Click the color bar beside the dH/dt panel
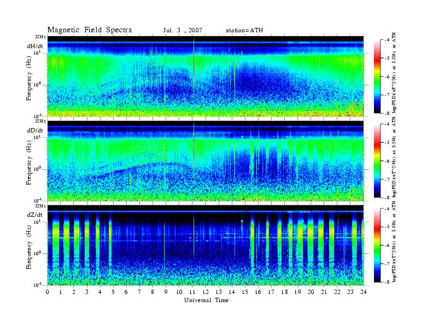The width and height of the screenshot is (433, 335). point(377,77)
